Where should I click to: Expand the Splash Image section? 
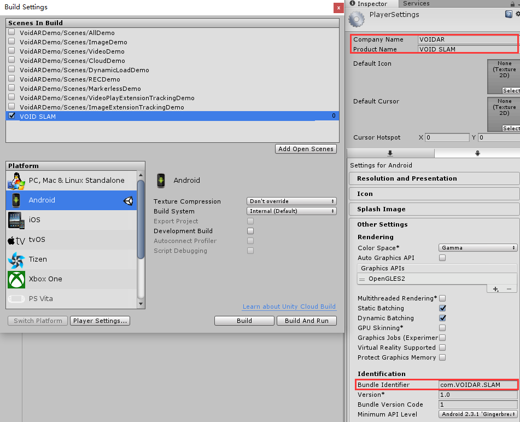434,209
